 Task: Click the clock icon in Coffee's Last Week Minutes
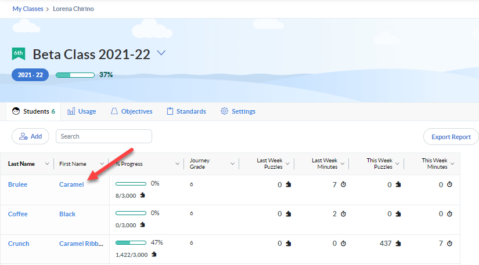pyautogui.click(x=344, y=214)
